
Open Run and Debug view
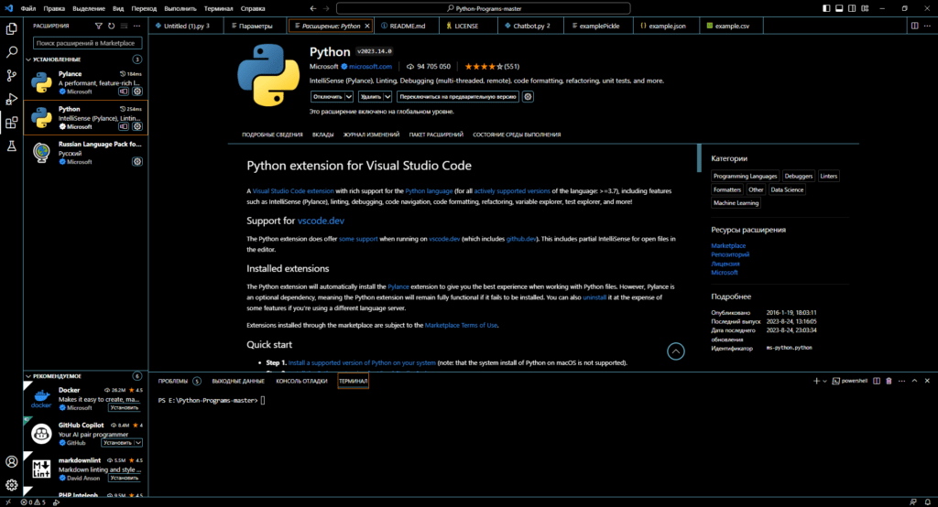click(x=12, y=99)
